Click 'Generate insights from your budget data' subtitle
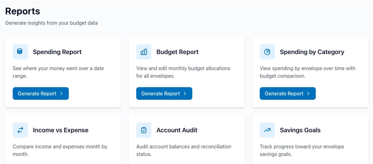The width and height of the screenshot is (373, 164). pyautogui.click(x=51, y=23)
